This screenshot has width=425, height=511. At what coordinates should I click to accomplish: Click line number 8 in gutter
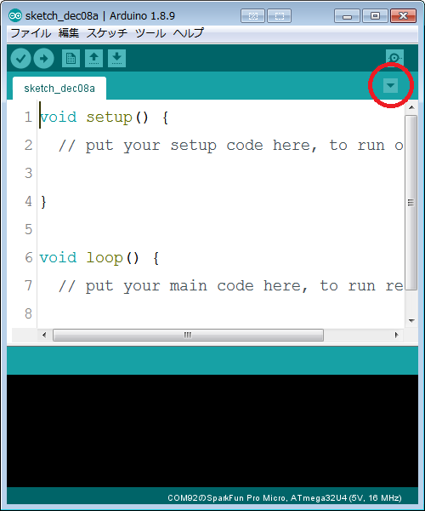tap(29, 313)
